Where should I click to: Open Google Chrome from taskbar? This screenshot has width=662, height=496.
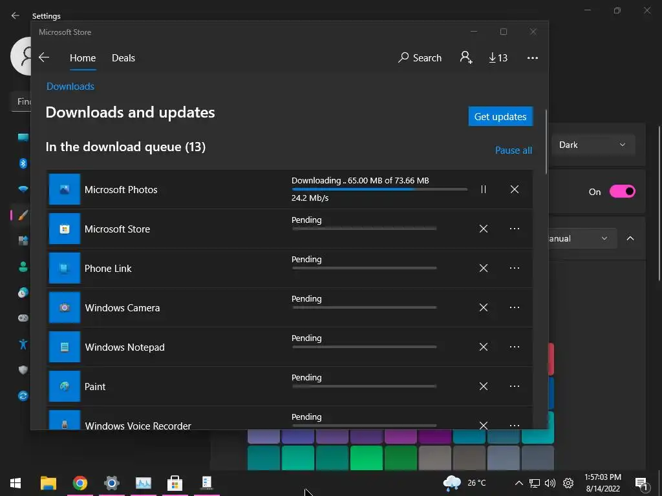coord(80,483)
